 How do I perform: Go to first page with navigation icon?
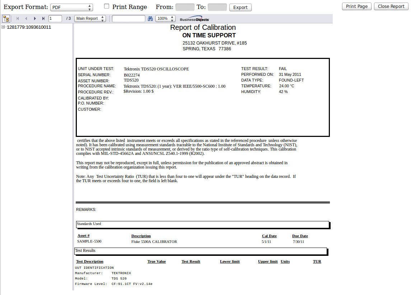click(x=17, y=18)
